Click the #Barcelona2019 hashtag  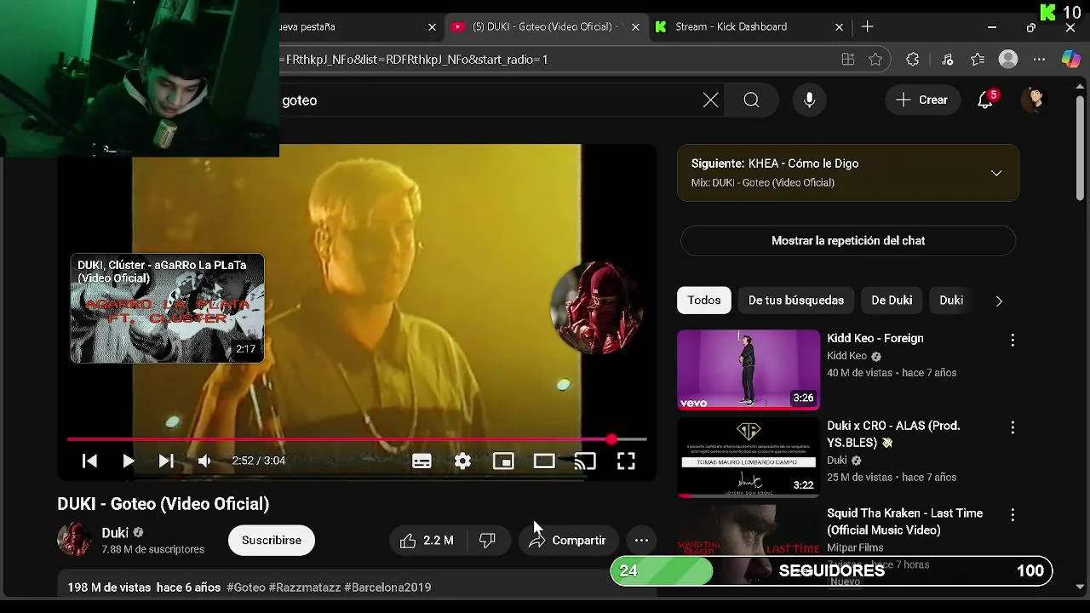point(387,587)
